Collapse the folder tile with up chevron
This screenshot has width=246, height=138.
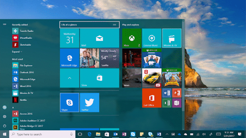(x=70, y=78)
